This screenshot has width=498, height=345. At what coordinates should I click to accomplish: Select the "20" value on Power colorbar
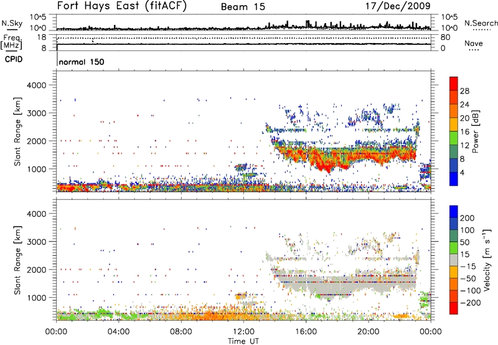point(464,118)
